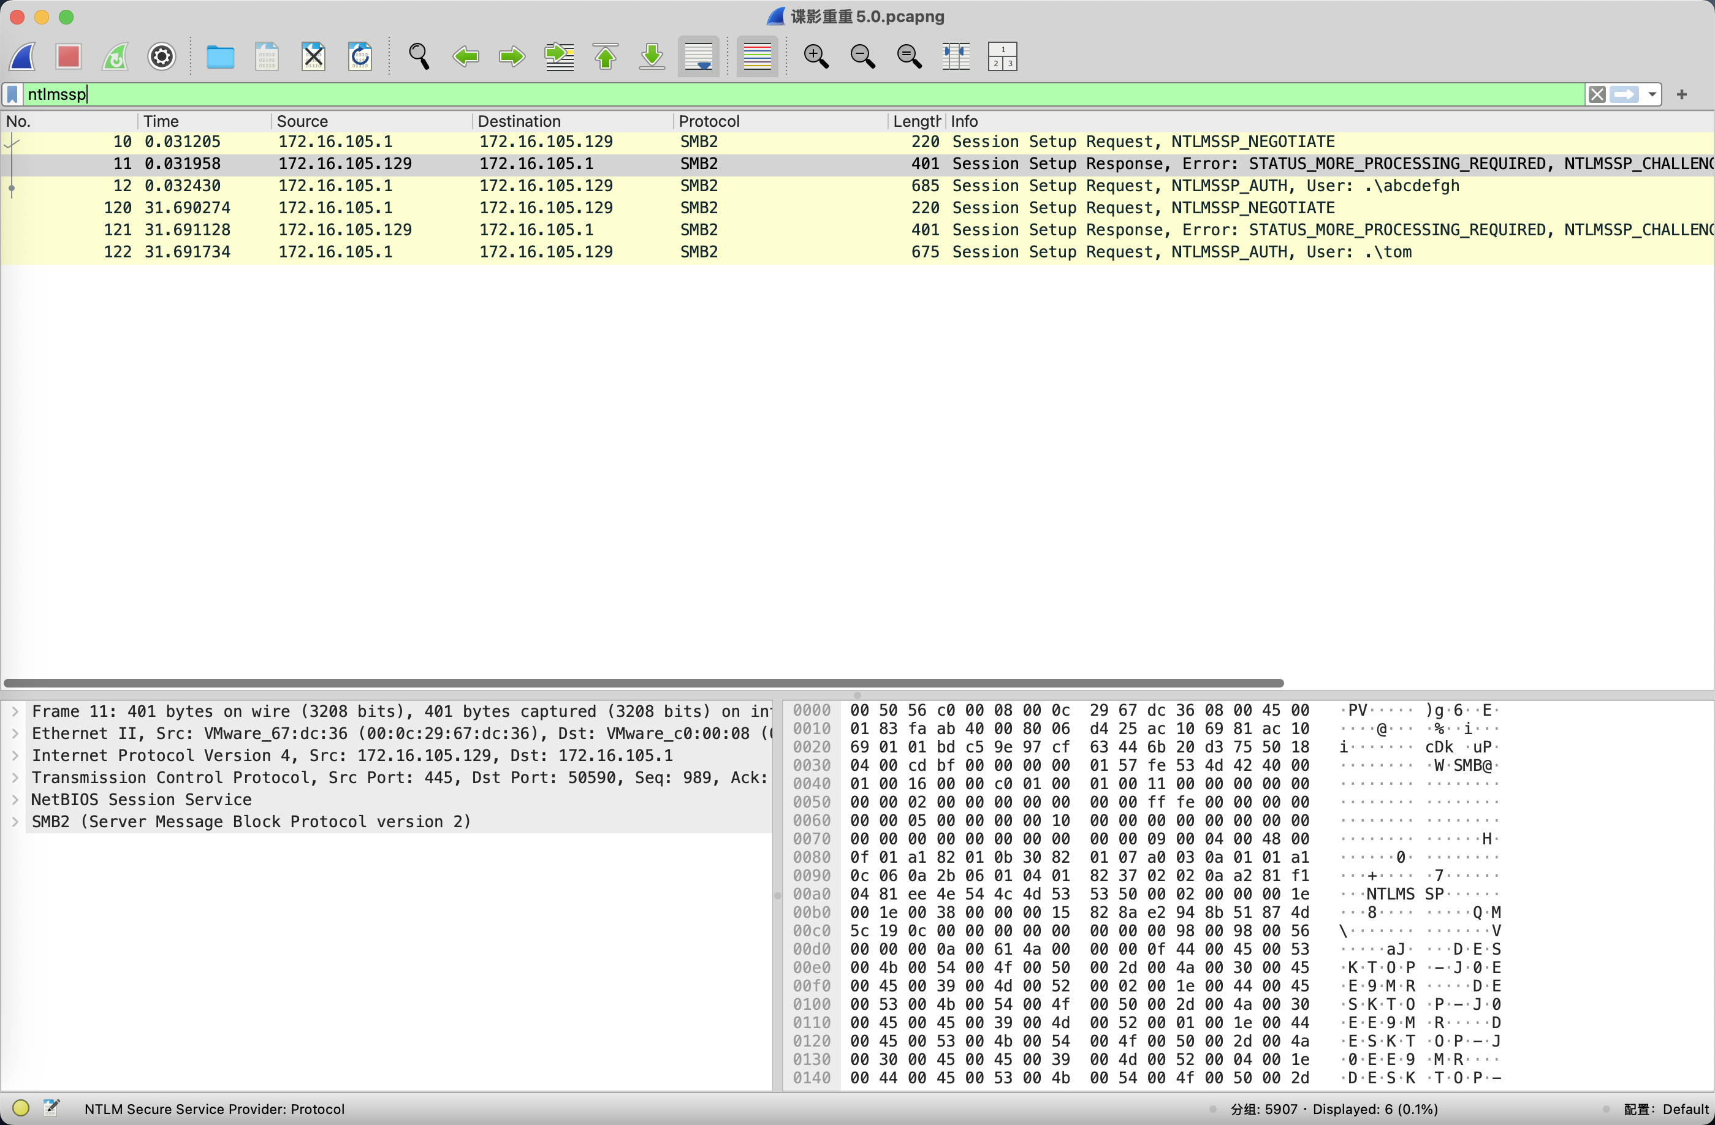1715x1125 pixels.
Task: Start capturing packets with shark fin icon
Action: pos(22,56)
